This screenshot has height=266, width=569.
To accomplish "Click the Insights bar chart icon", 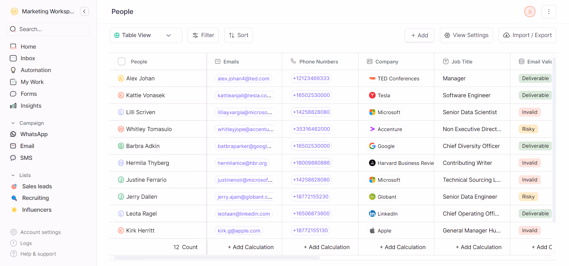I will [x=13, y=106].
